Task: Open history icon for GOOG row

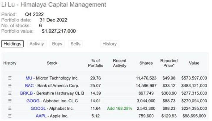Action: click(x=10, y=101)
